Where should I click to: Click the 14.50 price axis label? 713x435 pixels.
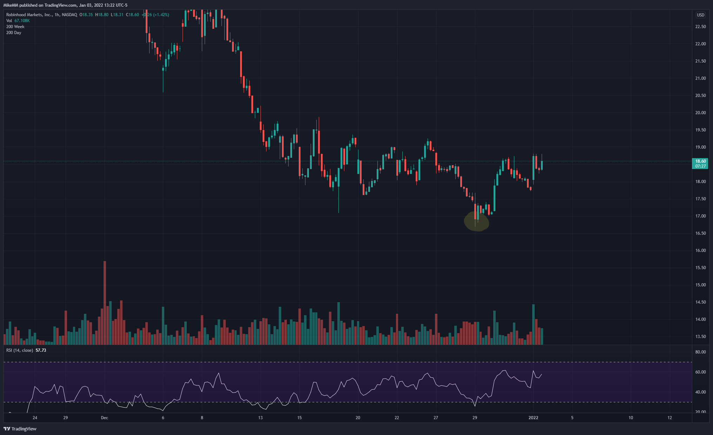click(700, 302)
